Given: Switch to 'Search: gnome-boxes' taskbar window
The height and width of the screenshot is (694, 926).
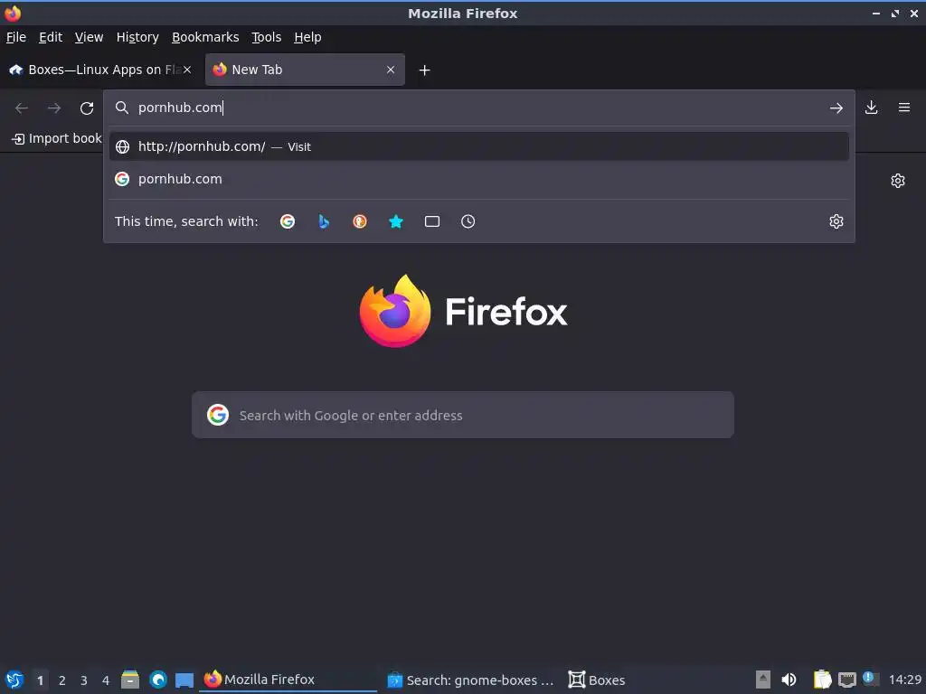Looking at the screenshot, I should tap(470, 680).
